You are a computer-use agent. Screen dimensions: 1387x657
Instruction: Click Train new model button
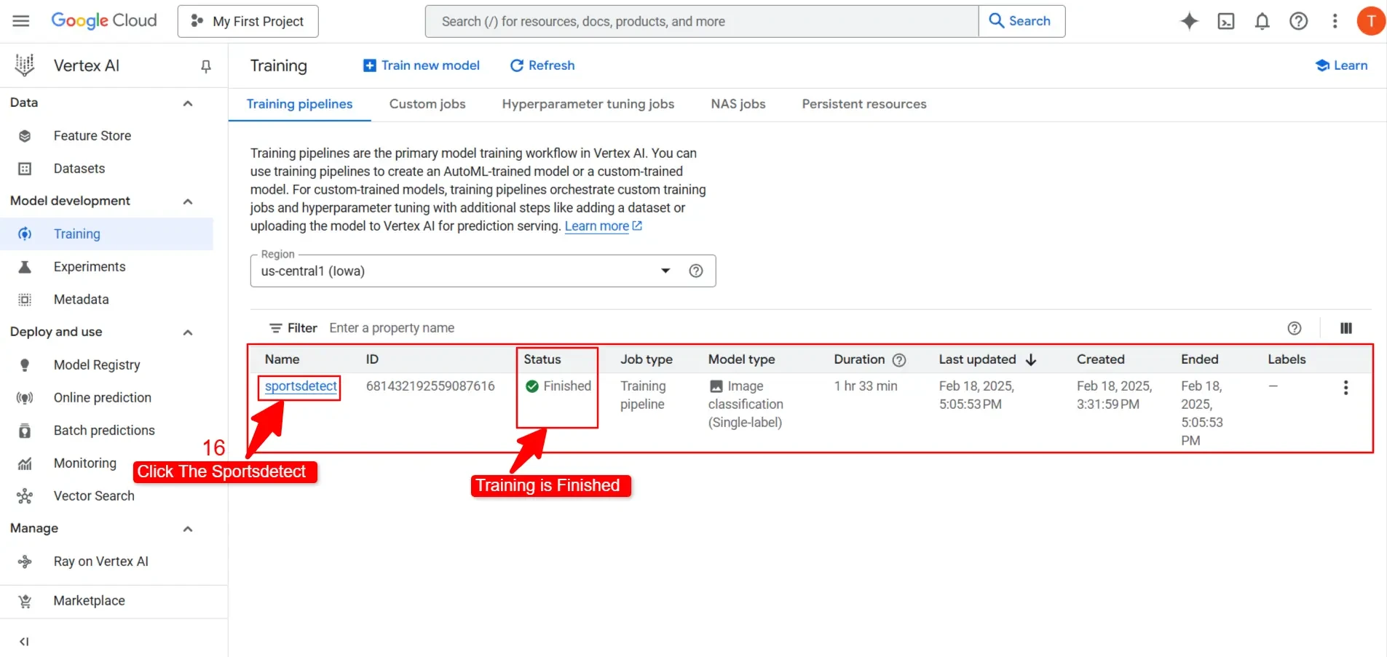point(422,65)
